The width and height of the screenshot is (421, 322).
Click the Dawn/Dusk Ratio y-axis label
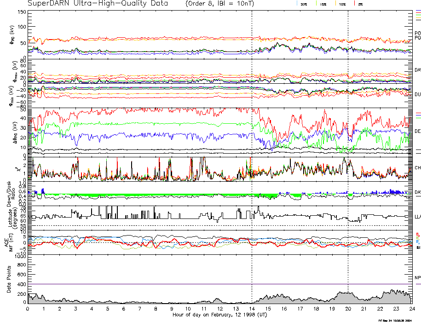[x=9, y=194]
